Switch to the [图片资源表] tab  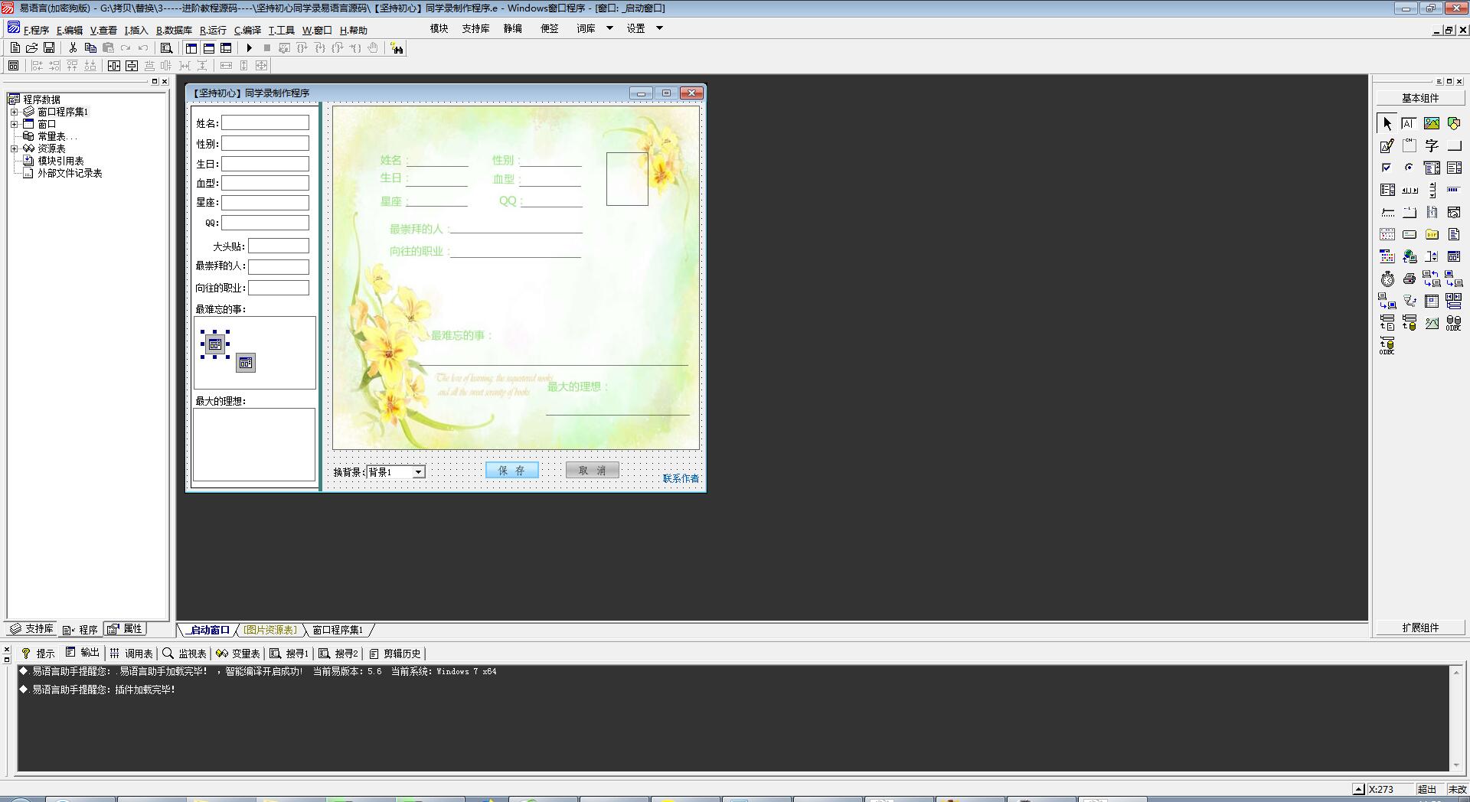(270, 630)
